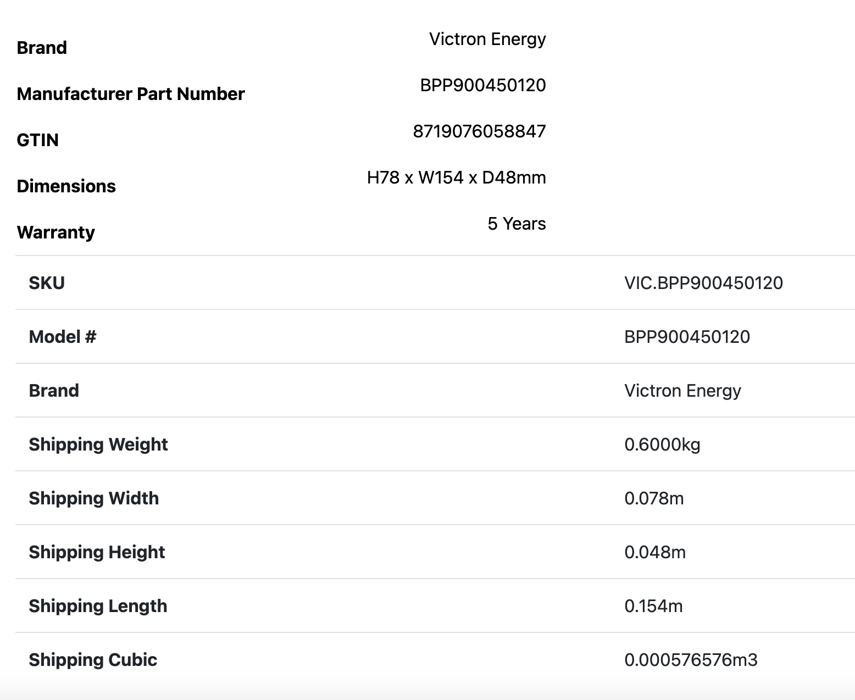Image resolution: width=855 pixels, height=700 pixels.
Task: Click the Dimensions label
Action: coord(66,186)
